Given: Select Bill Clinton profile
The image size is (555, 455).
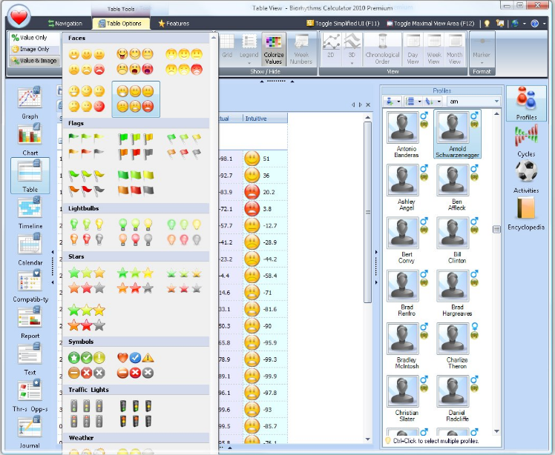Looking at the screenshot, I should pyautogui.click(x=457, y=240).
